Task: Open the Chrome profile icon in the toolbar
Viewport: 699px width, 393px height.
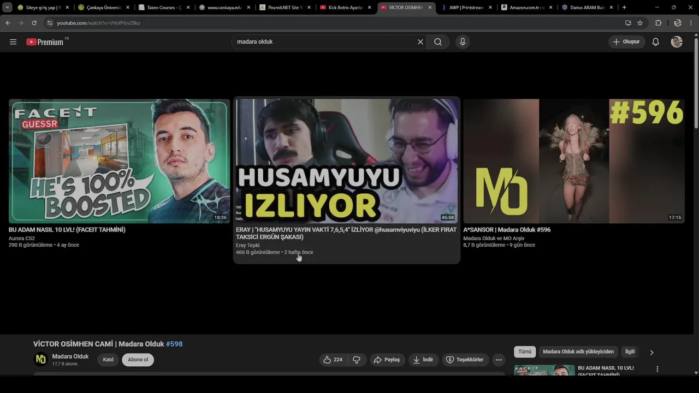Action: pyautogui.click(x=678, y=23)
